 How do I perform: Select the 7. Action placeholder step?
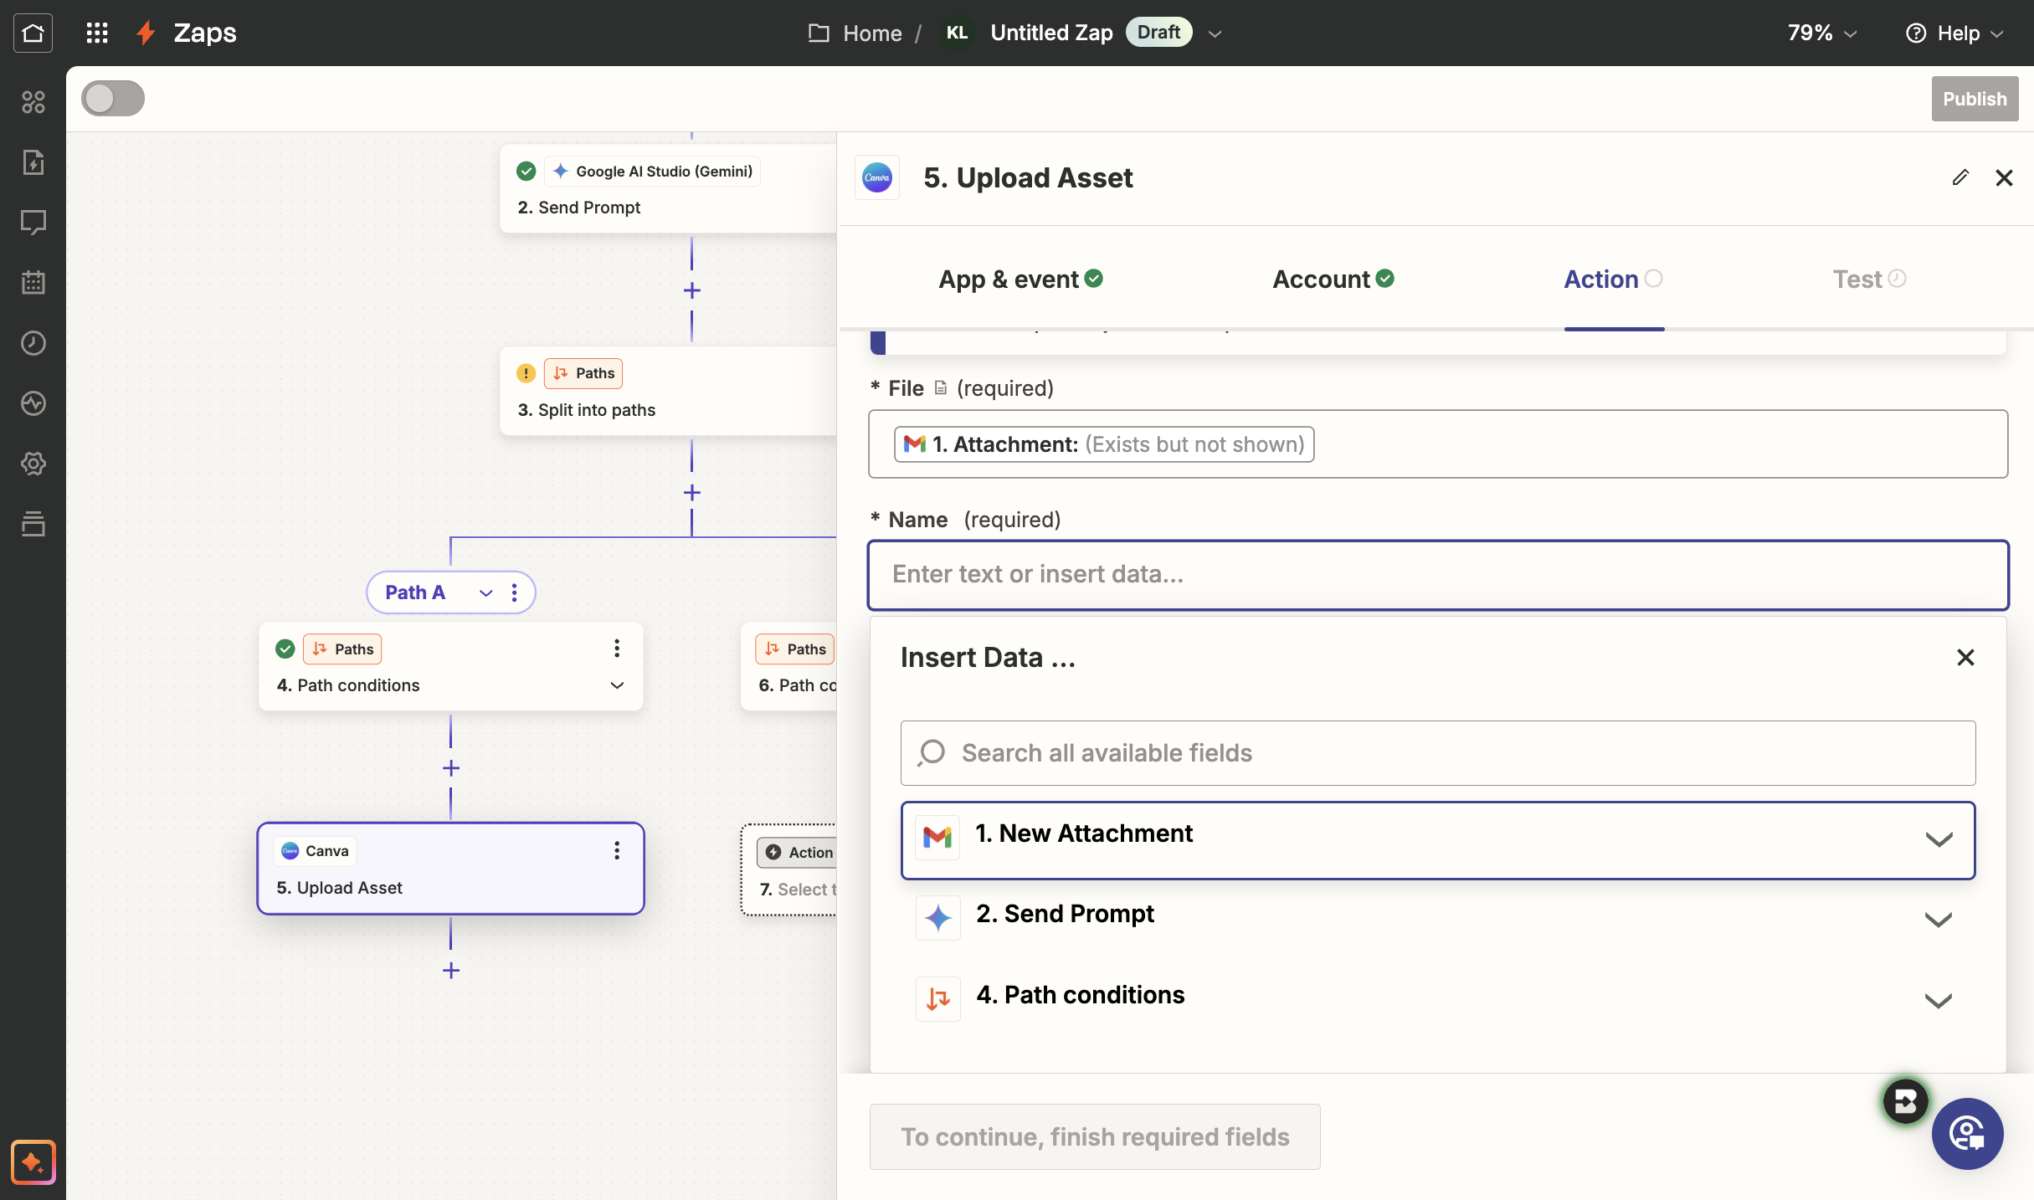coord(788,870)
